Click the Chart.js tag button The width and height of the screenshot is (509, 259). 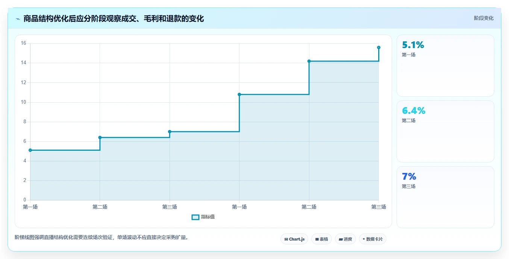[294, 239]
